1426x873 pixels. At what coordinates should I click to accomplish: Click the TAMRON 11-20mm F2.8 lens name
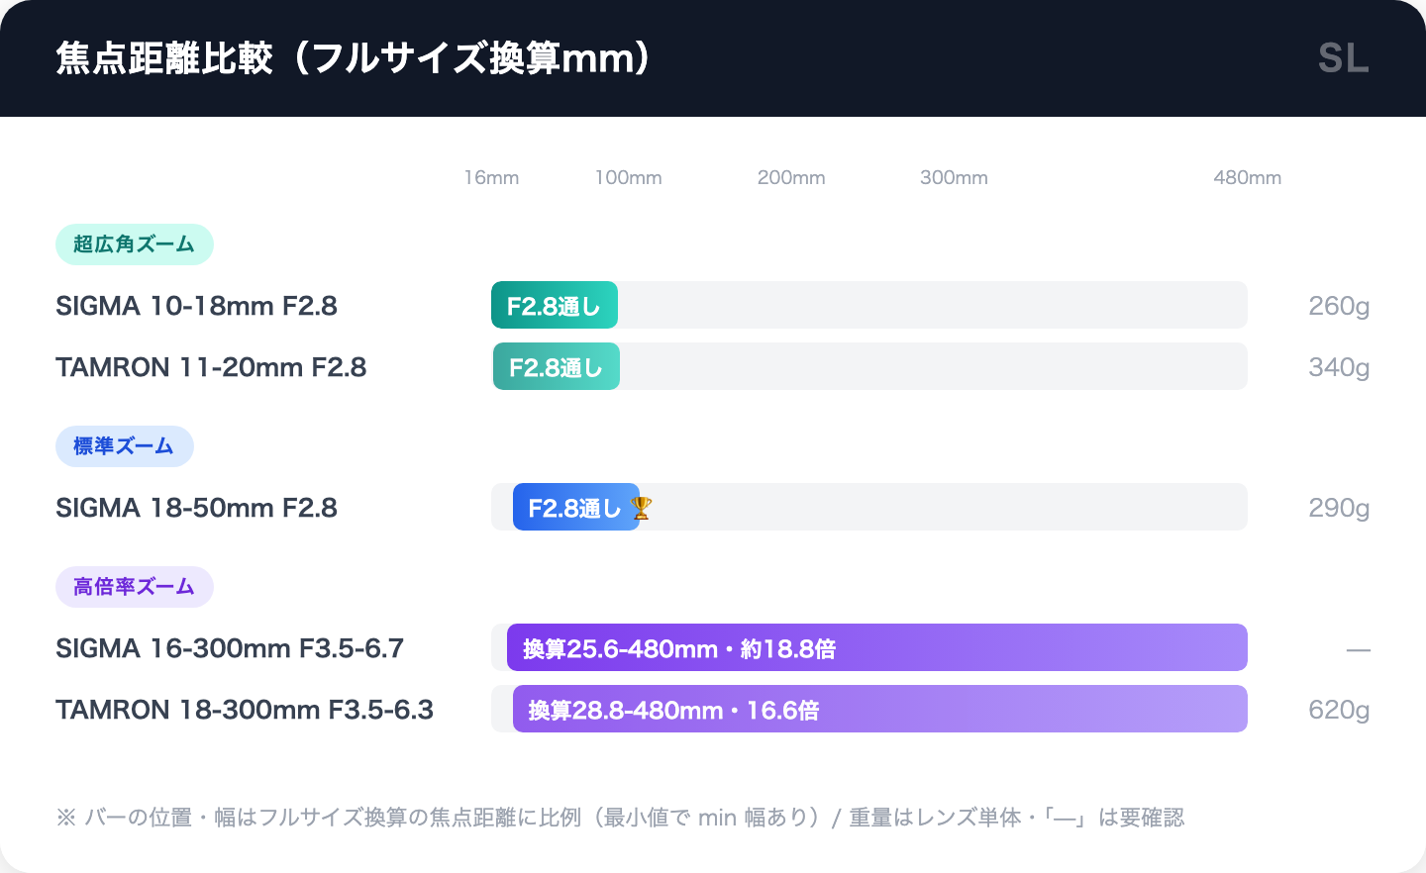click(211, 367)
